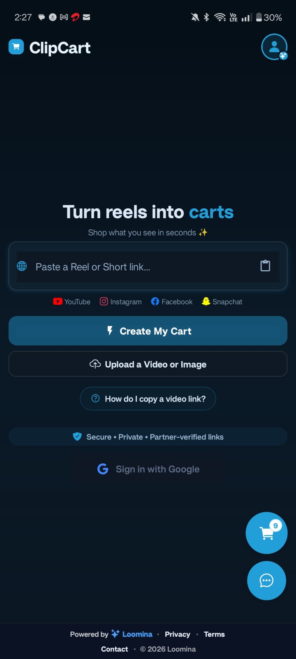Select the YouTube platform icon
Screen dimensions: 296x659
(58, 301)
